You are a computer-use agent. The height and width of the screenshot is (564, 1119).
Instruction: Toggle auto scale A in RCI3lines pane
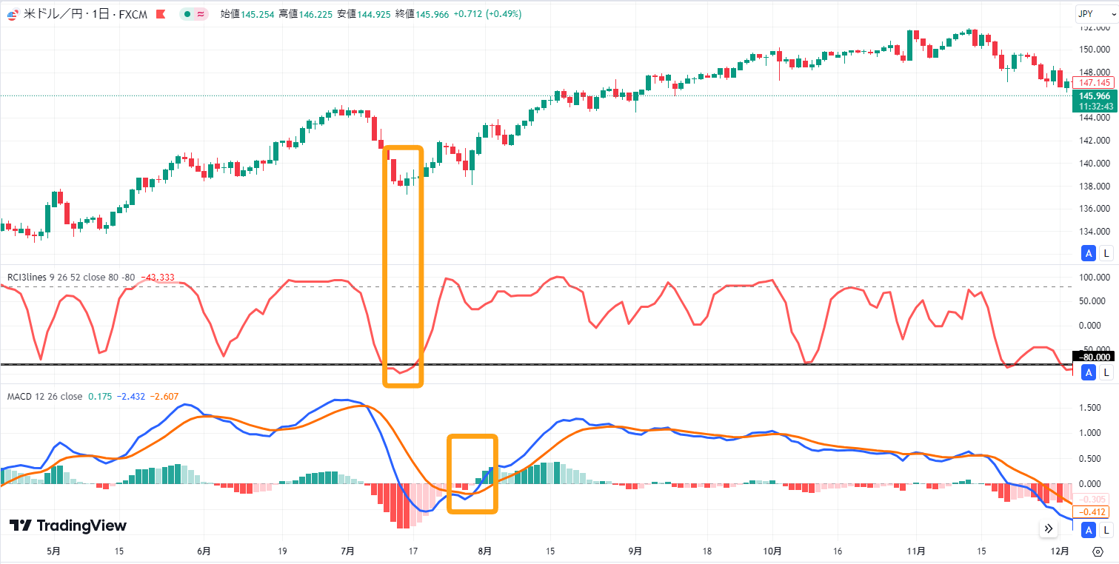tap(1089, 372)
